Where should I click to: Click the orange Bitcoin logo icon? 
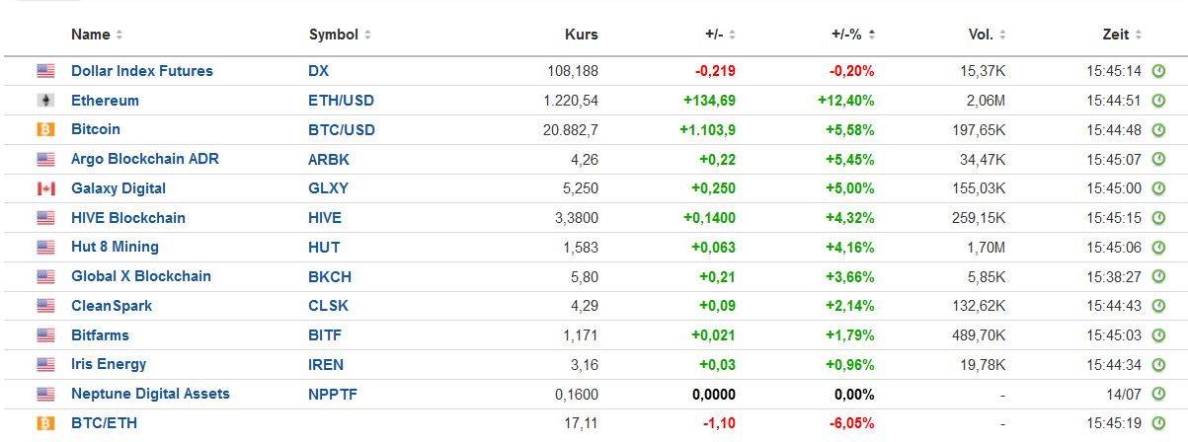tap(45, 129)
